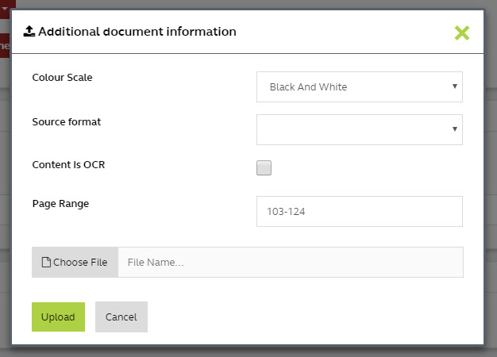Expand the empty Source format combo box
497x357 pixels.
point(359,129)
